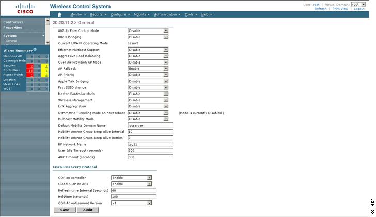Open the Mobility menu

coord(142,14)
